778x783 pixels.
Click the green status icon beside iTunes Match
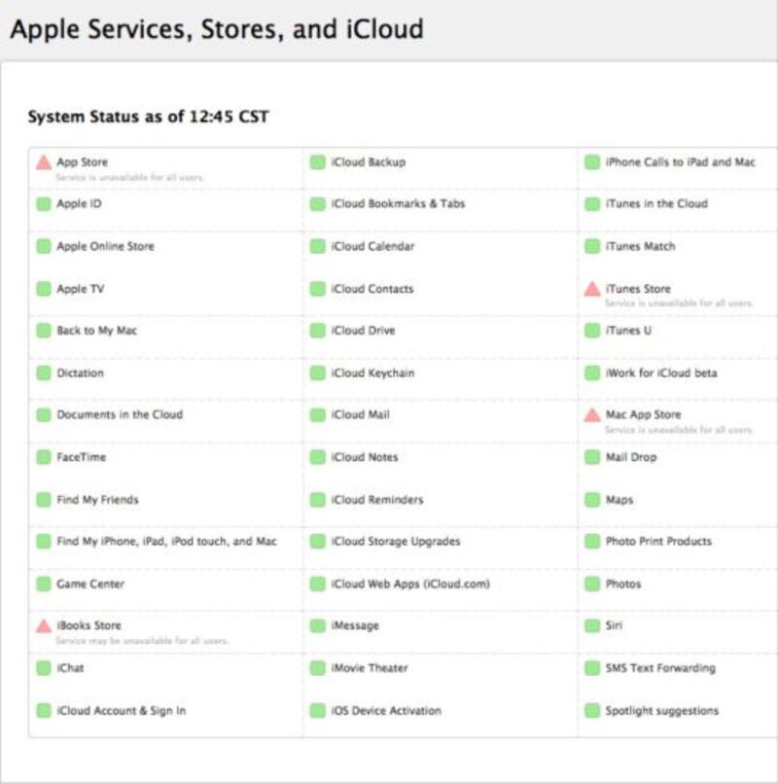pyautogui.click(x=592, y=246)
